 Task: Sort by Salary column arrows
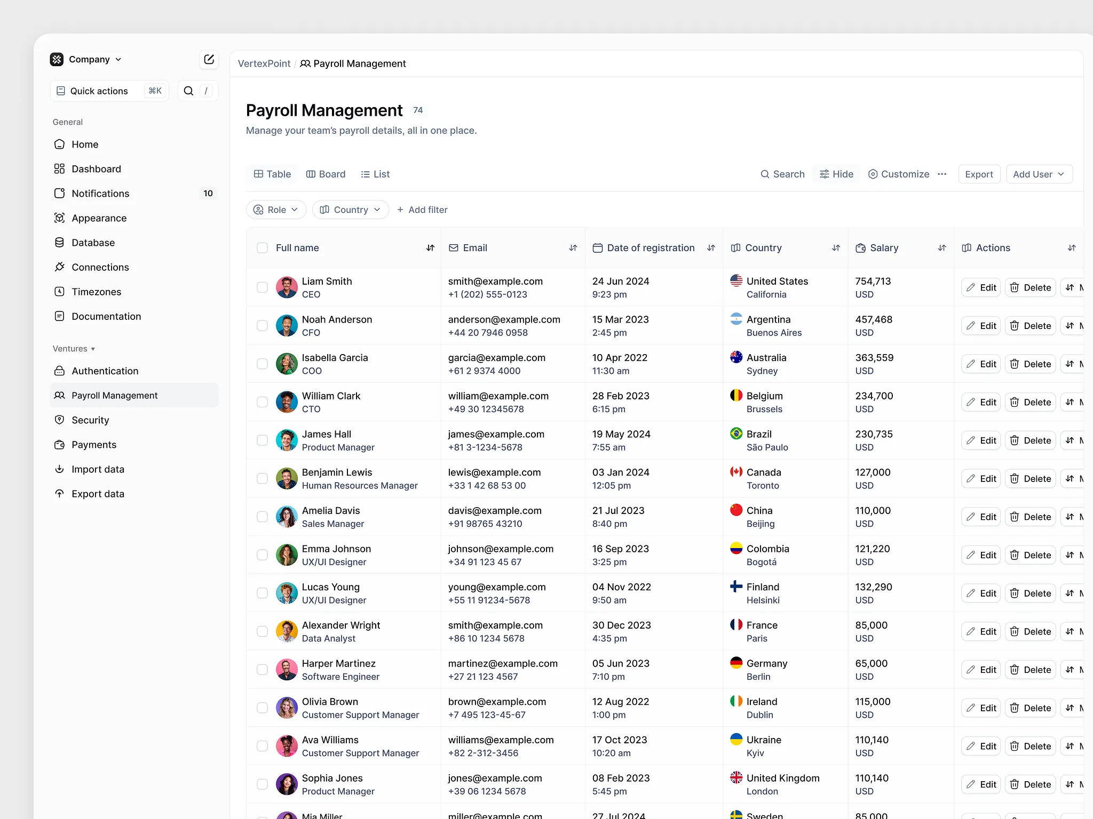point(942,248)
